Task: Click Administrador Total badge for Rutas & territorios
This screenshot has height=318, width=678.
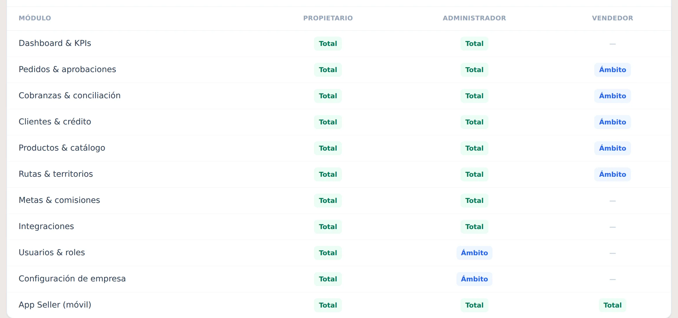Action: (x=474, y=174)
